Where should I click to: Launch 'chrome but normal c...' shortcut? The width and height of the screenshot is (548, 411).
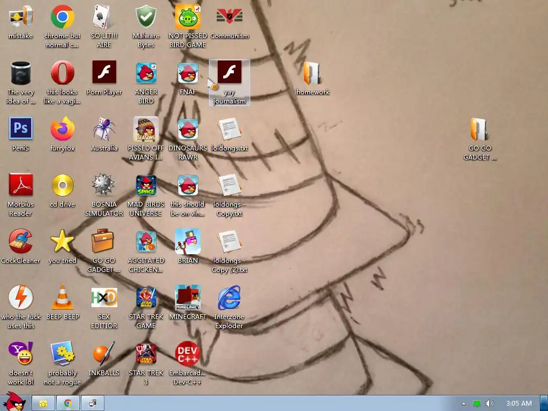click(62, 17)
